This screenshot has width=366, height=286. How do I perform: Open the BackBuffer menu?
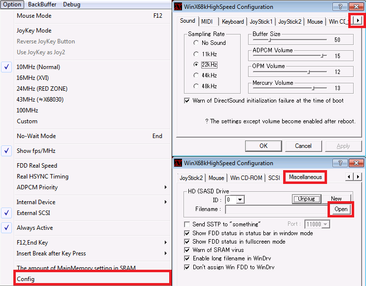point(42,4)
